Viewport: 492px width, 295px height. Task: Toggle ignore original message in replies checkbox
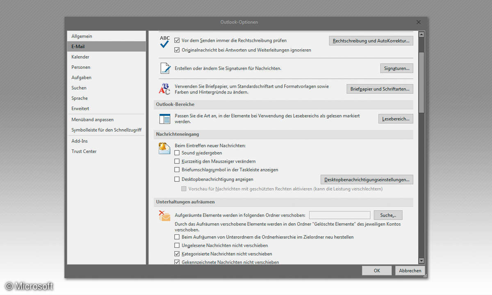pyautogui.click(x=177, y=50)
